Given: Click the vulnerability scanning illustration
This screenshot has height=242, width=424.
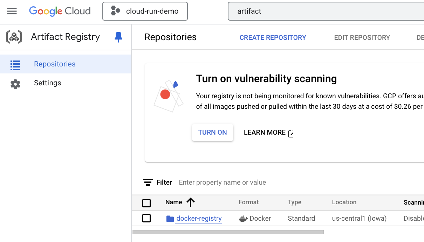Looking at the screenshot, I should coord(169,95).
